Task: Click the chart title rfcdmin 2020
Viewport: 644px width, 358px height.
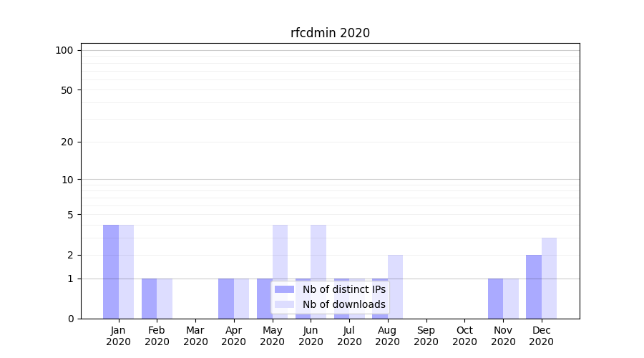Action: [330, 33]
